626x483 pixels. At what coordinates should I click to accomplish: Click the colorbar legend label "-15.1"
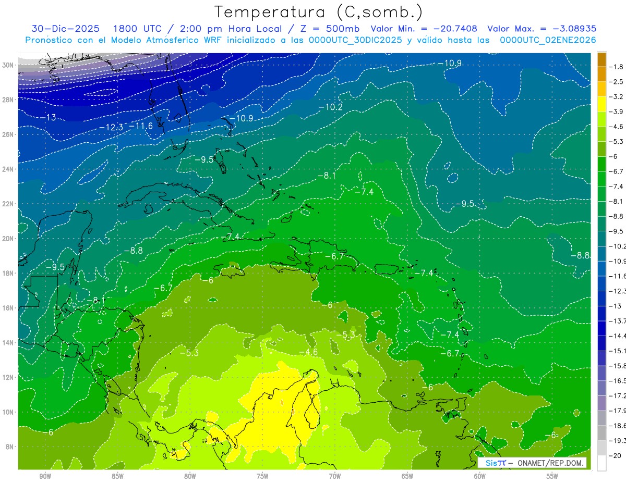point(617,351)
